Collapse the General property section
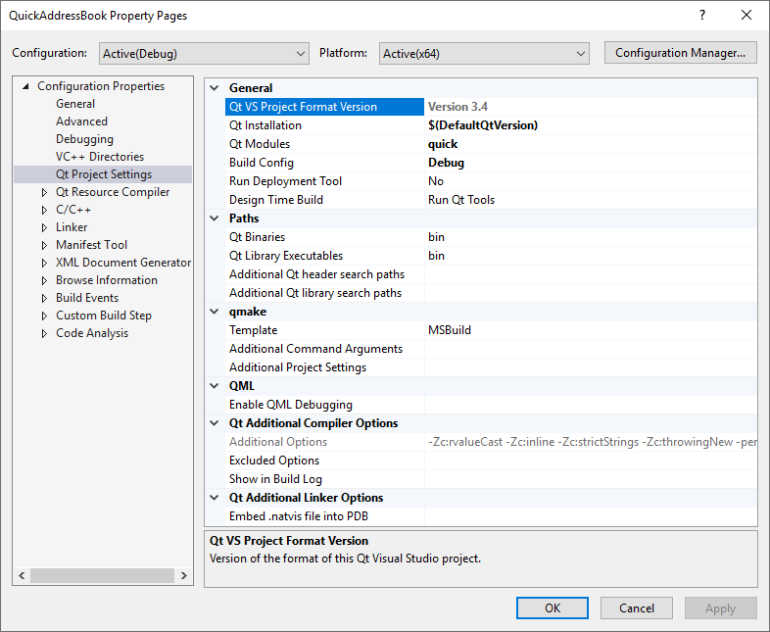Viewport: 770px width, 632px height. point(216,88)
